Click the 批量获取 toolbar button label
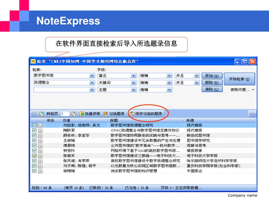The image size is (269, 201). 92,114
